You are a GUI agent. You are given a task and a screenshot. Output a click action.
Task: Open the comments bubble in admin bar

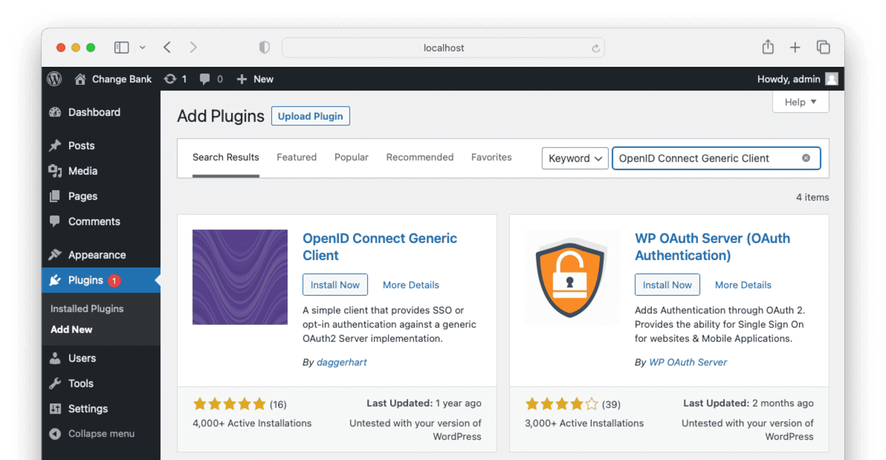211,79
